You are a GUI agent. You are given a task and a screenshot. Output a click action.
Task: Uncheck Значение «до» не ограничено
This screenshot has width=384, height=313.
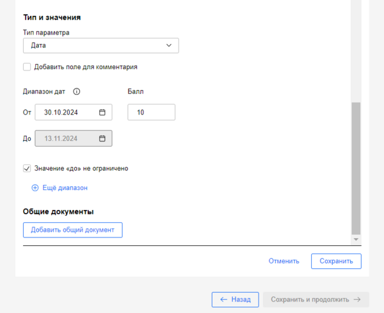tap(27, 168)
